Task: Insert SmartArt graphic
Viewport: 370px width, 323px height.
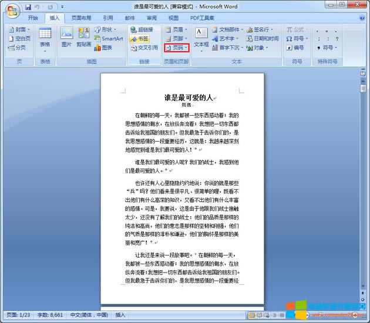Action: (x=107, y=39)
